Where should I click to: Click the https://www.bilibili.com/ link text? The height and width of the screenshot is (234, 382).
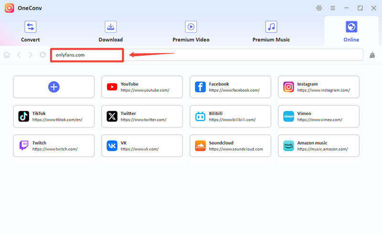pyautogui.click(x=232, y=120)
